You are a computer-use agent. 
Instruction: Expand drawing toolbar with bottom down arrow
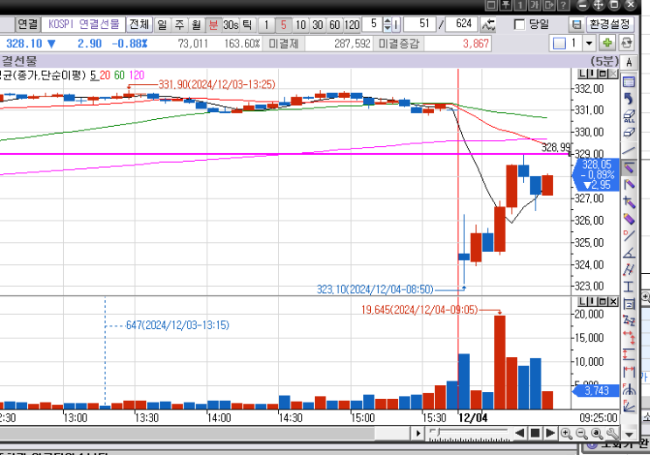tap(629, 435)
